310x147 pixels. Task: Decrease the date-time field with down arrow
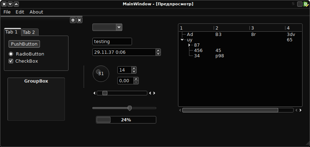(x=158, y=54)
